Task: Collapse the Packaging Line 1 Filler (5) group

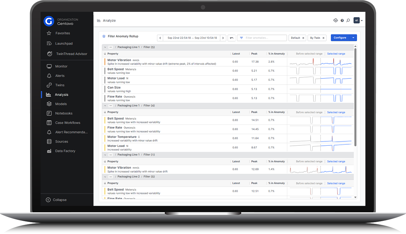Action: [105, 47]
